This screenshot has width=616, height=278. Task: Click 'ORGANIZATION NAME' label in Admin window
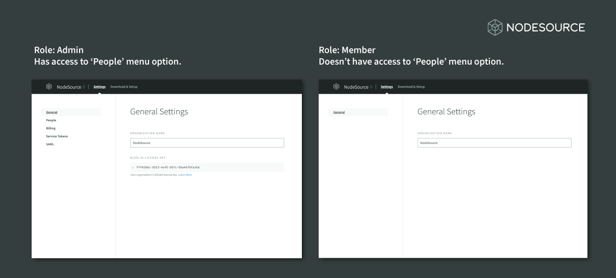pos(147,133)
